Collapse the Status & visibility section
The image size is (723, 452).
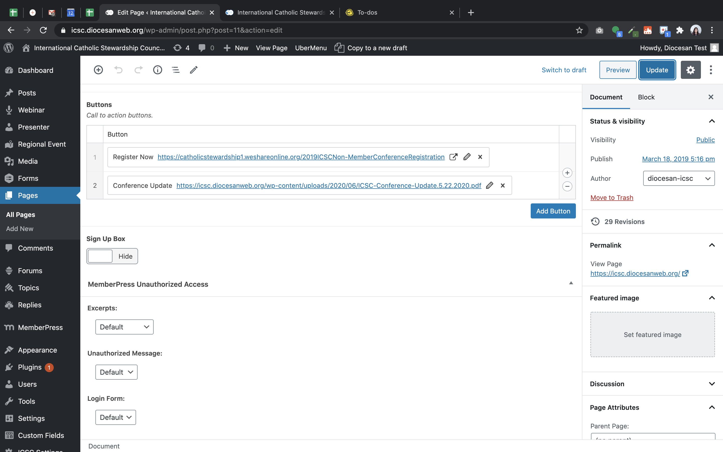coord(712,121)
